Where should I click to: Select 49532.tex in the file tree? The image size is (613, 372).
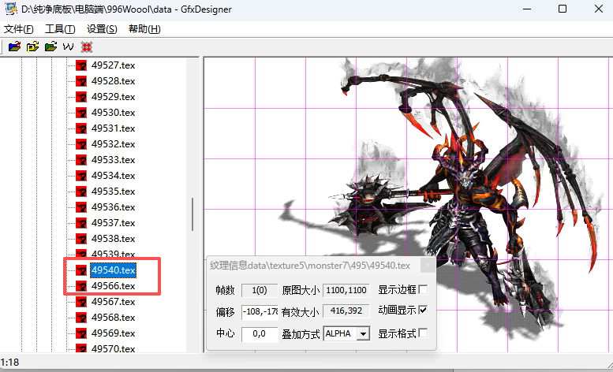(x=113, y=144)
